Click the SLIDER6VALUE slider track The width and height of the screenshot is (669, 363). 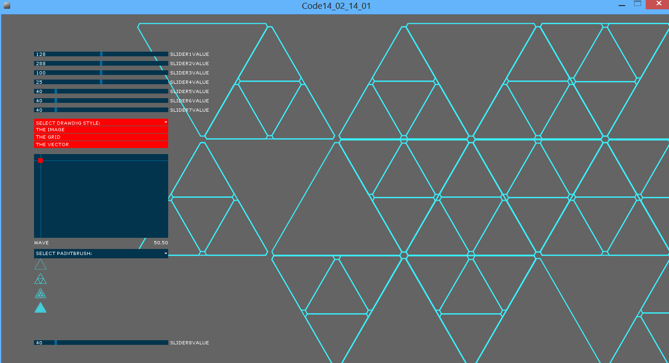tap(101, 101)
